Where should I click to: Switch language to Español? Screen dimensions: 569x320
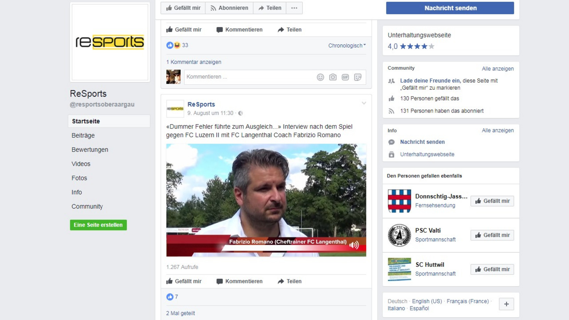tap(419, 309)
